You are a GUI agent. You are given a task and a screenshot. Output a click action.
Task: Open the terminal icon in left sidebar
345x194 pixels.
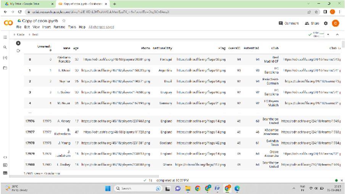coord(5,173)
